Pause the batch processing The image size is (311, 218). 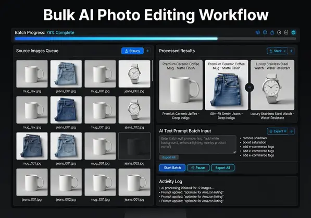click(198, 168)
